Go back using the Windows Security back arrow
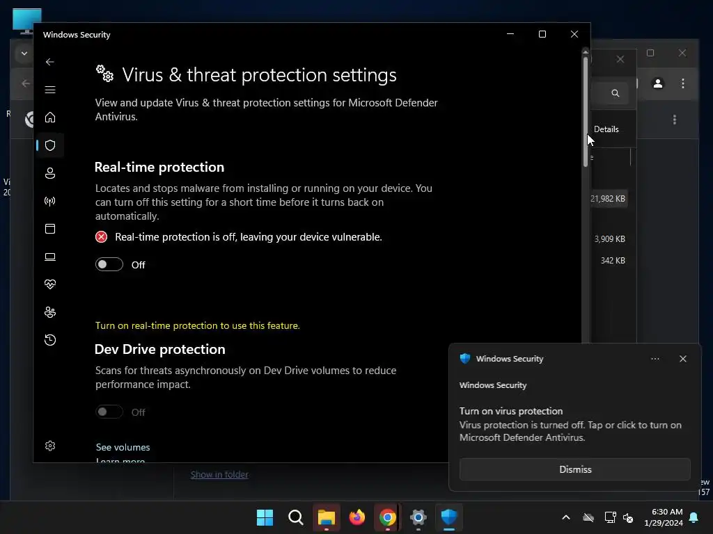The width and height of the screenshot is (713, 534). [50, 62]
